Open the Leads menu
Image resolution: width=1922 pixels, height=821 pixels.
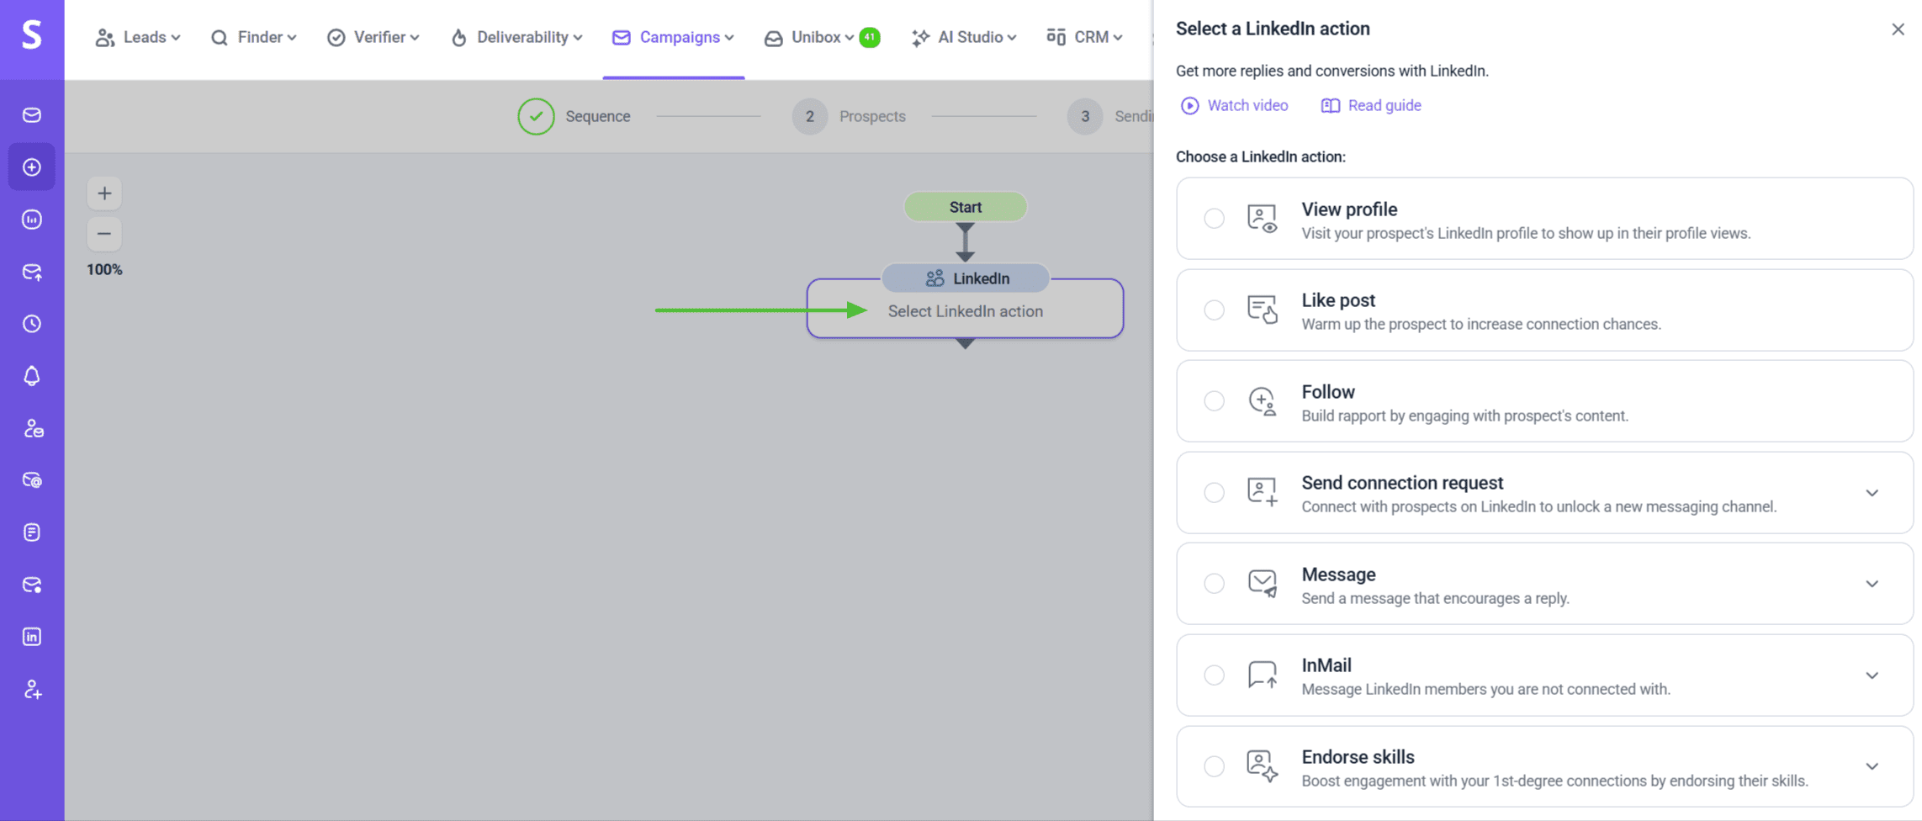point(138,37)
